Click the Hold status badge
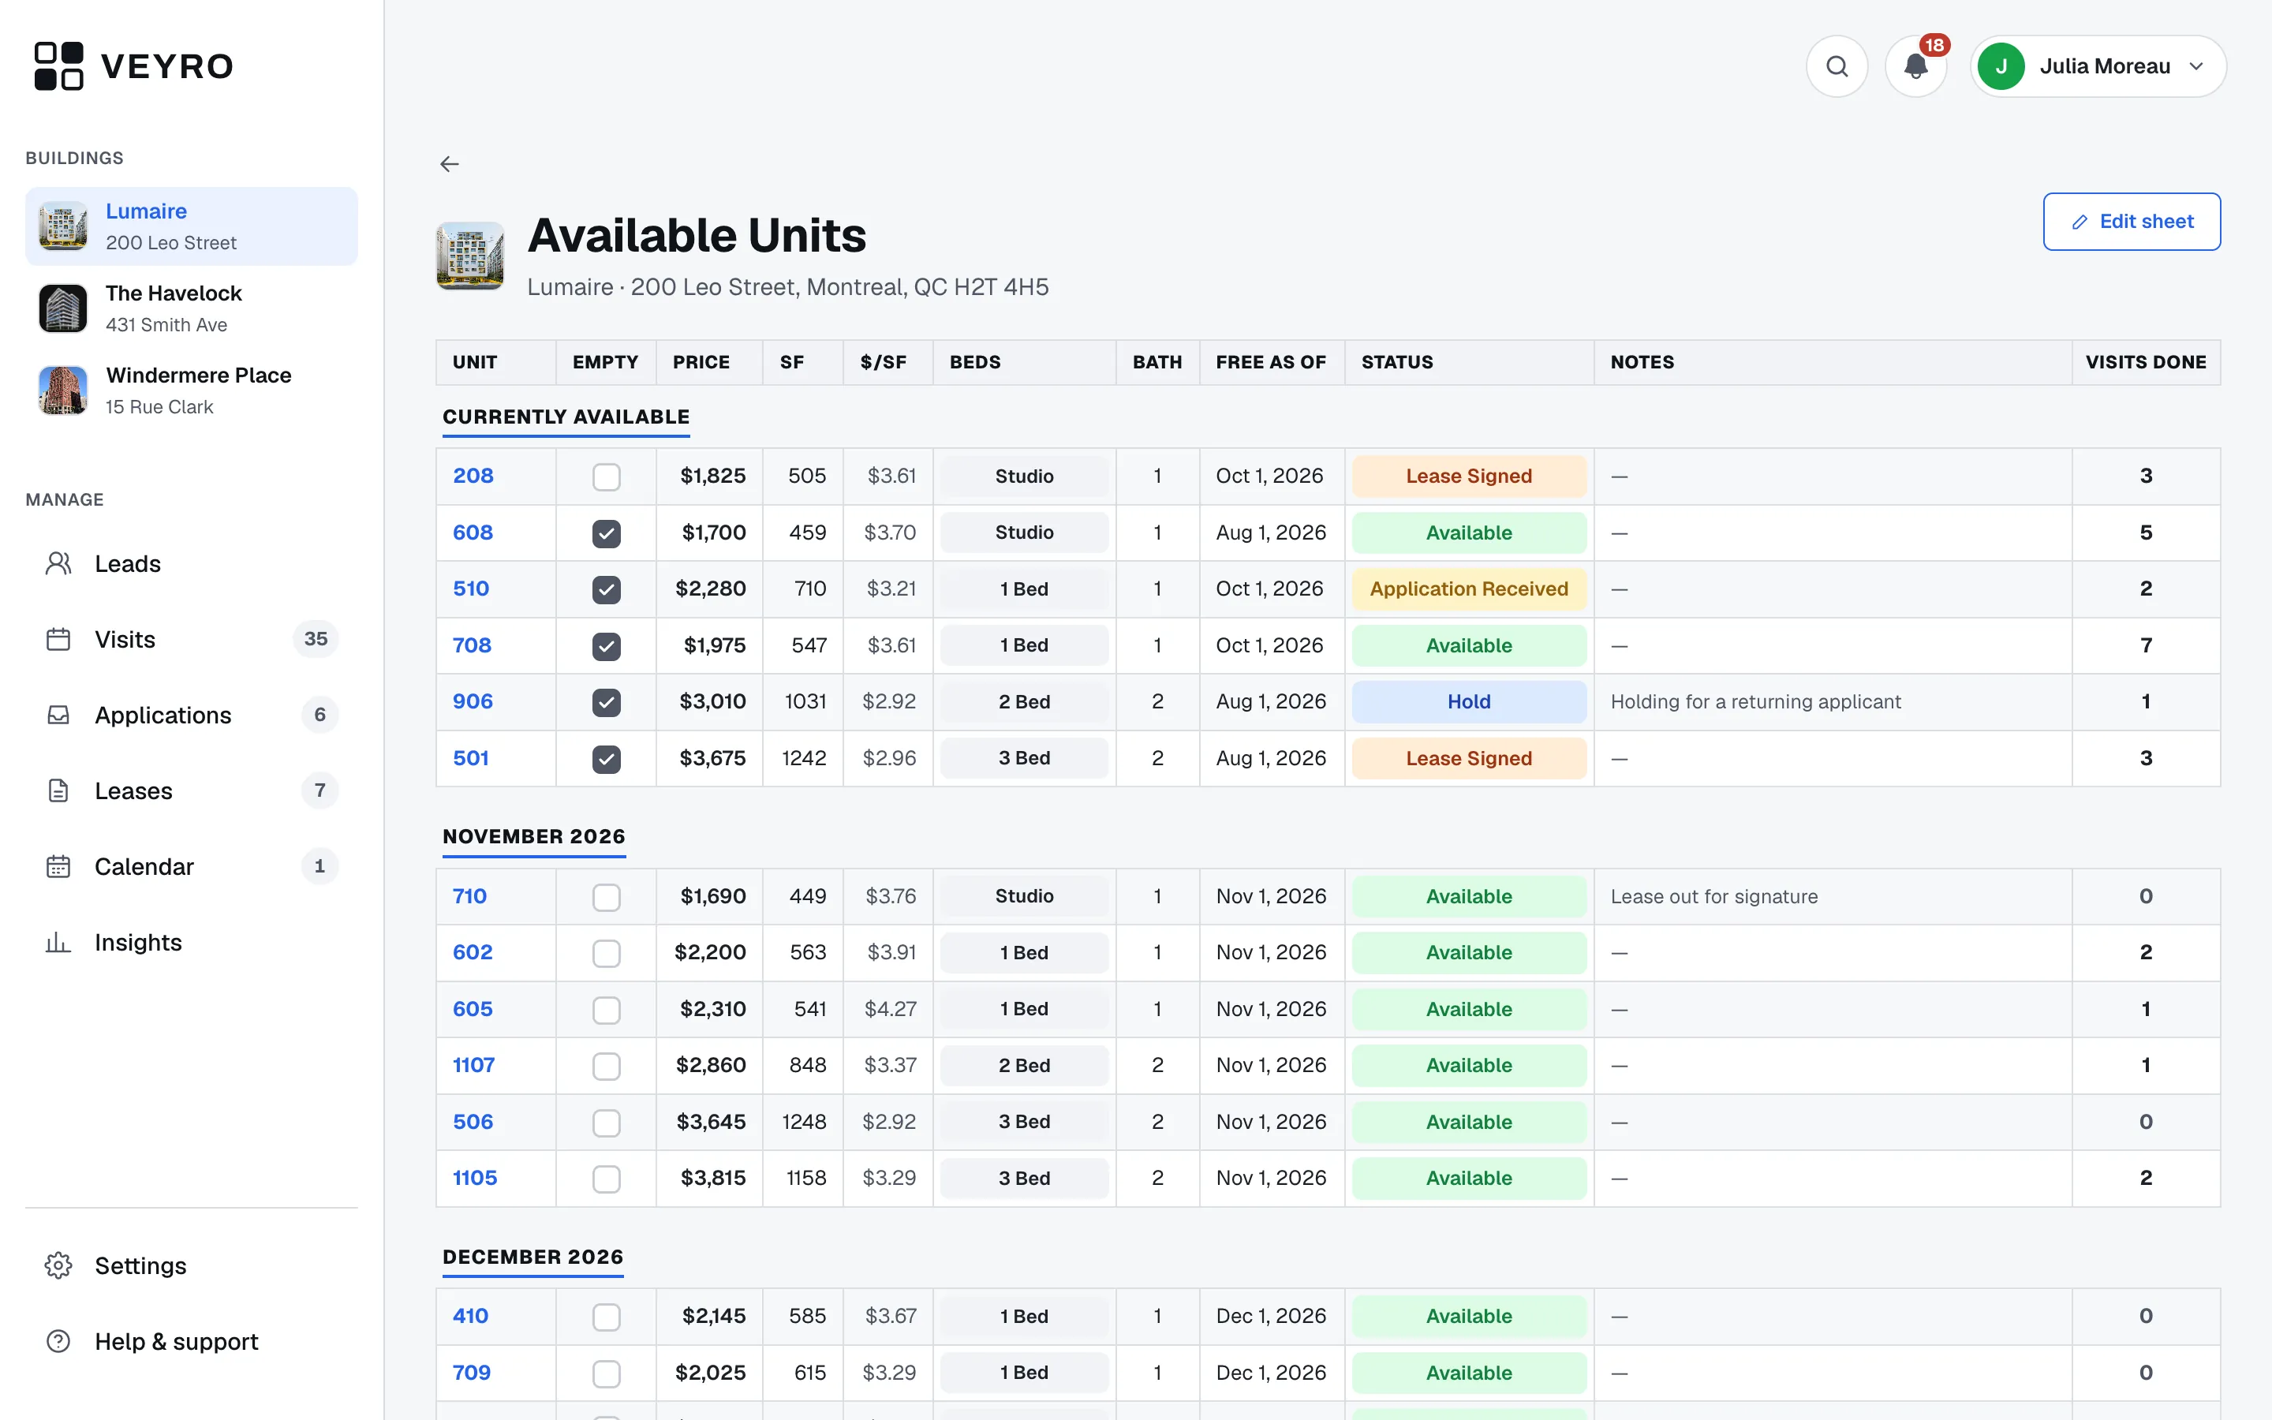Screen dimensions: 2272x1420 [1468, 701]
